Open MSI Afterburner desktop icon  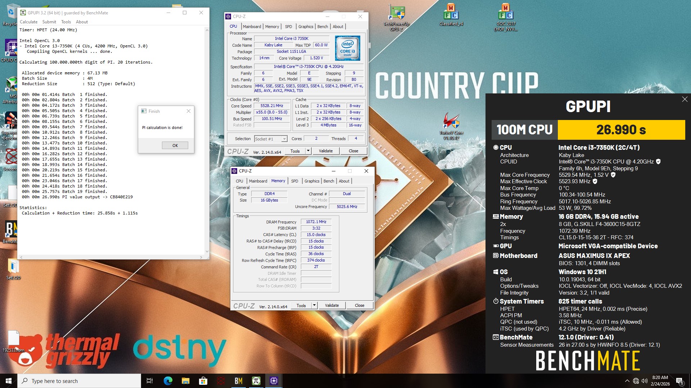11,90
